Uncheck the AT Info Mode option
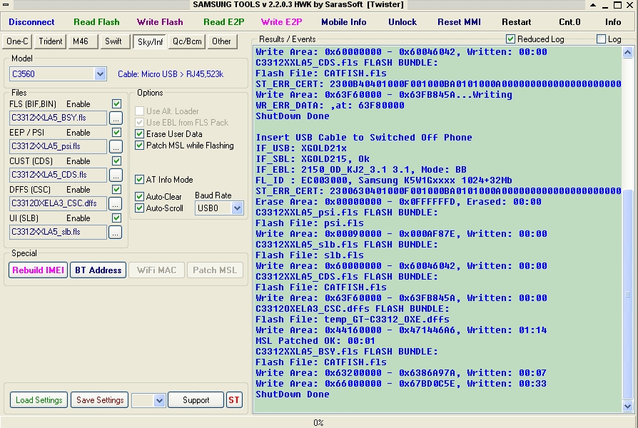 [x=140, y=180]
